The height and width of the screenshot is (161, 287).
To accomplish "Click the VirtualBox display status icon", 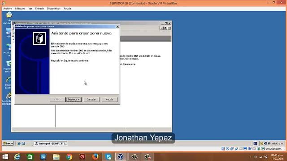I will click(x=245, y=149).
